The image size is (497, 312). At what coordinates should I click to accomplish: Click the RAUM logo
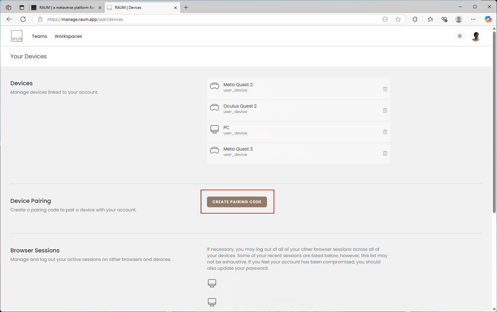point(17,36)
